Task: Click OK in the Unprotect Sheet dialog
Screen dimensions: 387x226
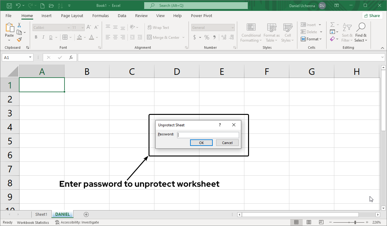Action: (201, 142)
